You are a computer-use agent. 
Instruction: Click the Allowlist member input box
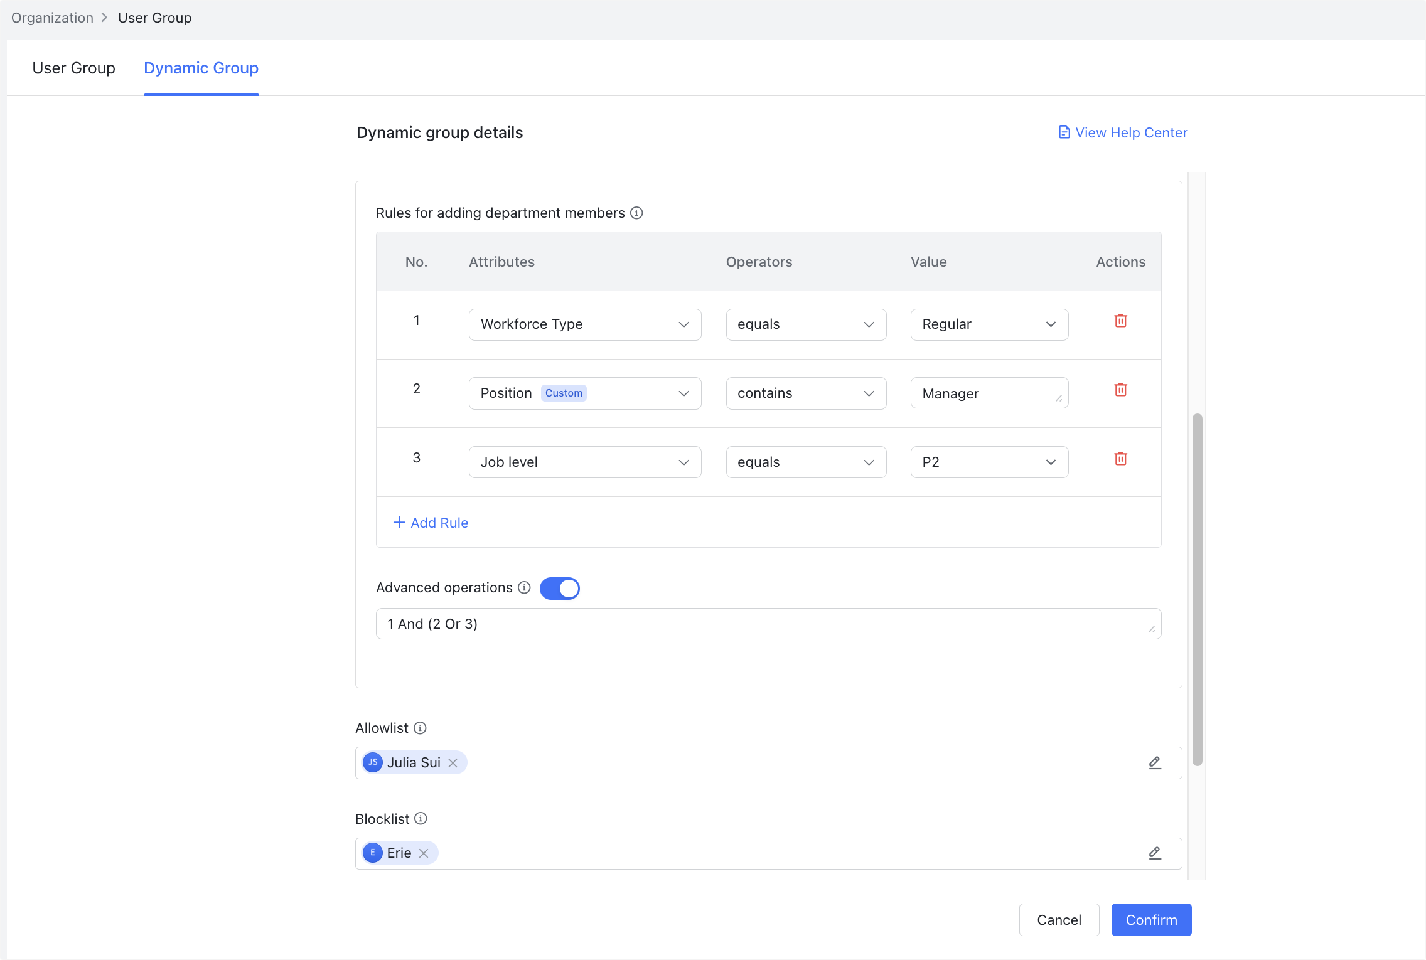768,763
